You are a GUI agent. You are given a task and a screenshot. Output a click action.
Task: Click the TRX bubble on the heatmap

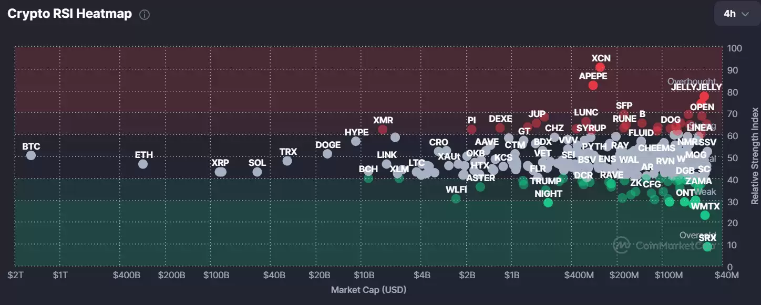tap(287, 161)
